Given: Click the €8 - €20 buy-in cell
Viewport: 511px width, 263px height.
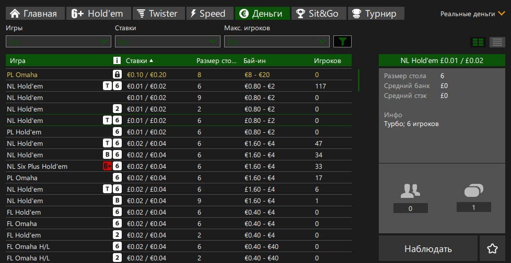Looking at the screenshot, I should point(257,75).
